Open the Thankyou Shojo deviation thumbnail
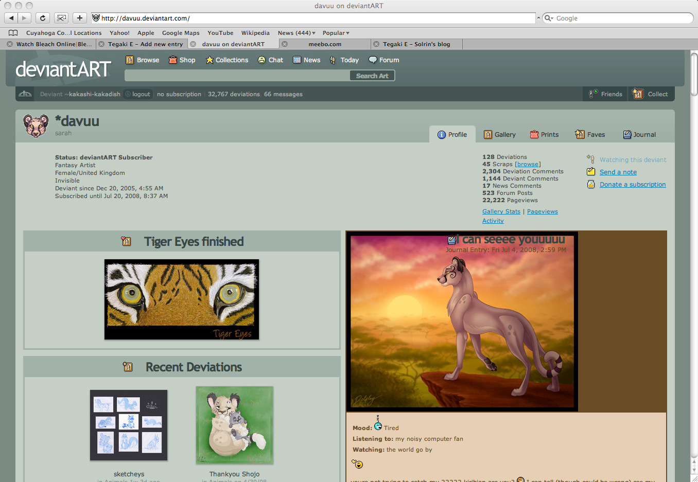This screenshot has height=482, width=698. pos(235,425)
